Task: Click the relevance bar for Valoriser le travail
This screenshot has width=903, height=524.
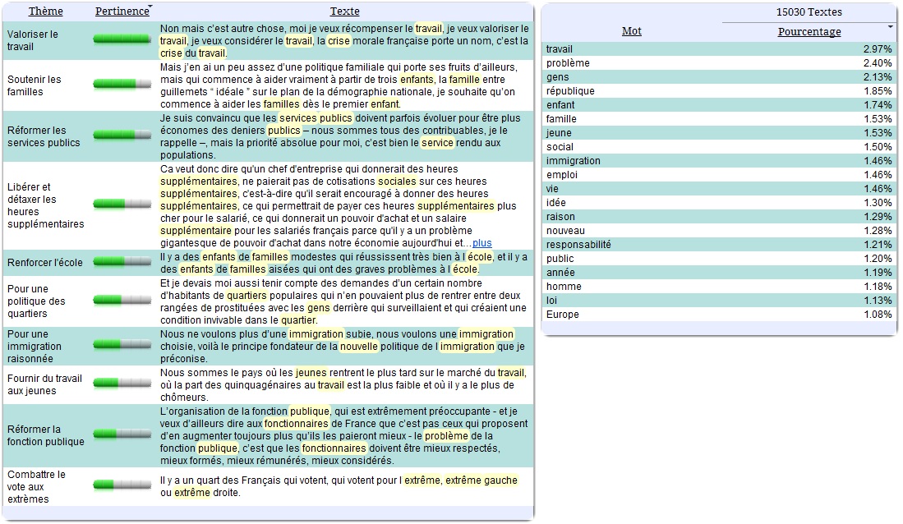Action: coord(122,39)
